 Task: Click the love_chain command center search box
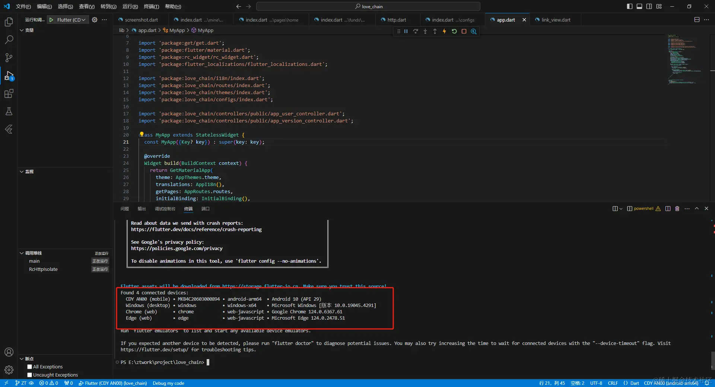click(368, 6)
